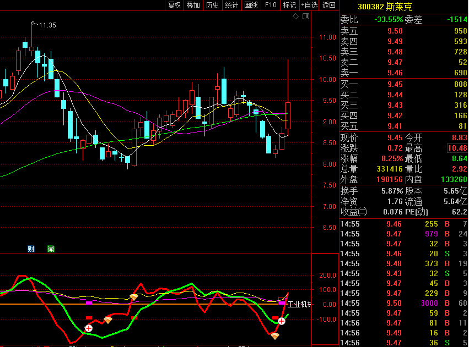Click the gem marker on the yellow indicator line
469x347 pixels.
[134, 297]
